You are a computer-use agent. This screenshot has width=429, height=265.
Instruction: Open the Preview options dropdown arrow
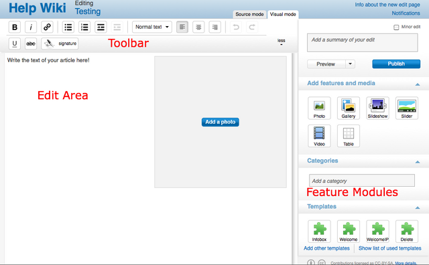click(350, 64)
